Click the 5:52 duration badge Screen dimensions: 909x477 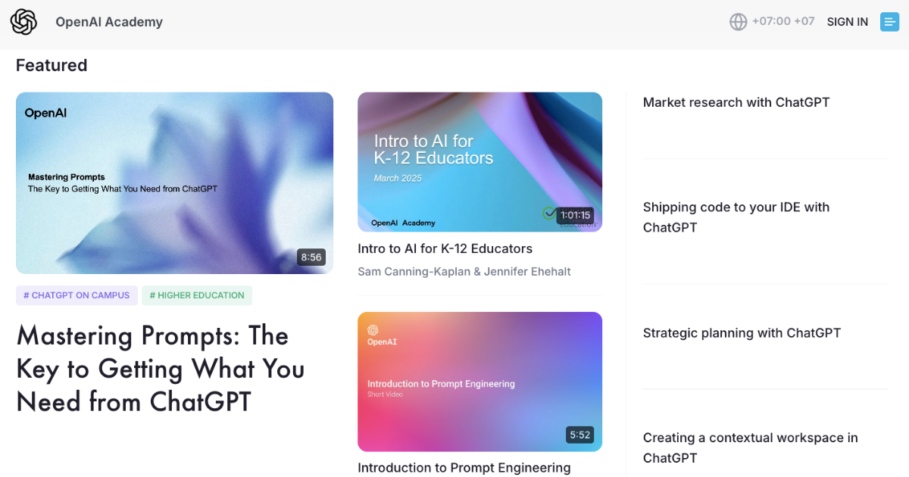(x=579, y=435)
